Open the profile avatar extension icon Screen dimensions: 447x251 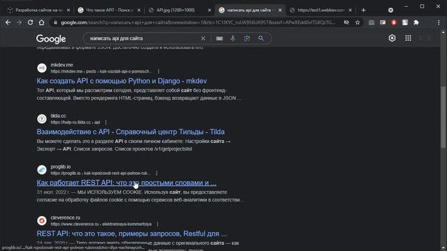[x=405, y=22]
